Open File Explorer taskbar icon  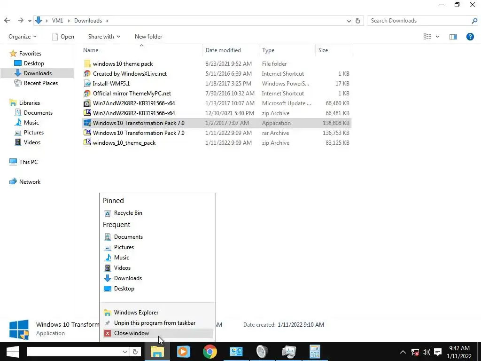(x=157, y=352)
